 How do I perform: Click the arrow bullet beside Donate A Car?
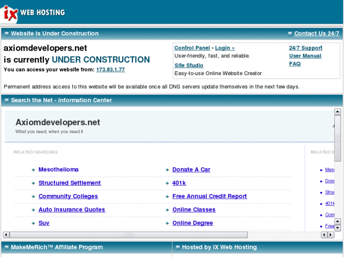tap(167, 170)
